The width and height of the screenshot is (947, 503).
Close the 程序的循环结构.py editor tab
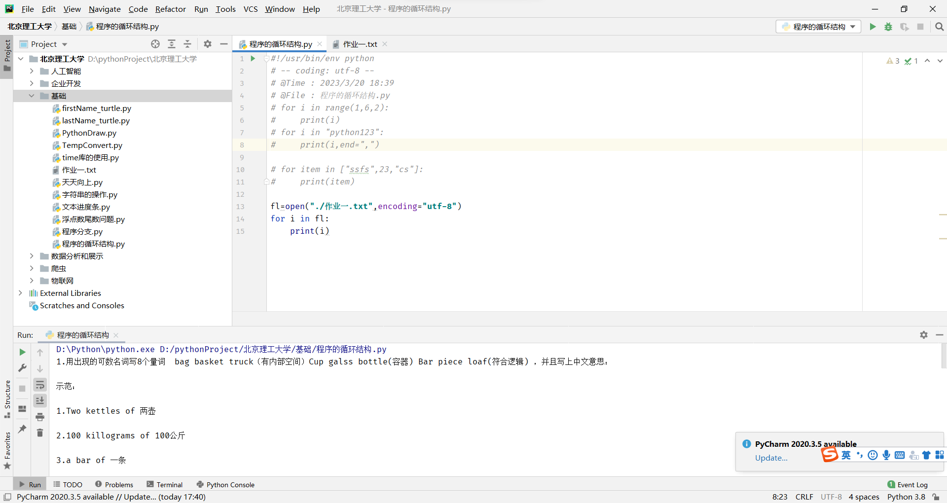click(320, 44)
